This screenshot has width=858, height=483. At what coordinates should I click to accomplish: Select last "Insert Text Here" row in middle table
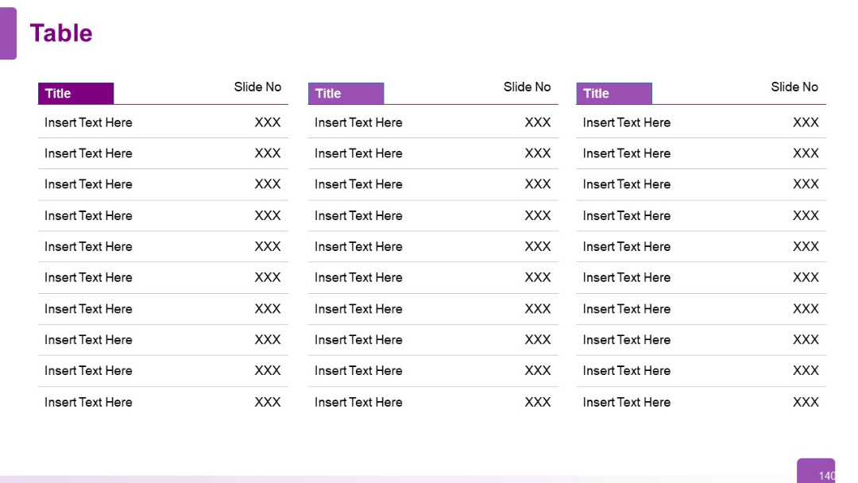[358, 402]
